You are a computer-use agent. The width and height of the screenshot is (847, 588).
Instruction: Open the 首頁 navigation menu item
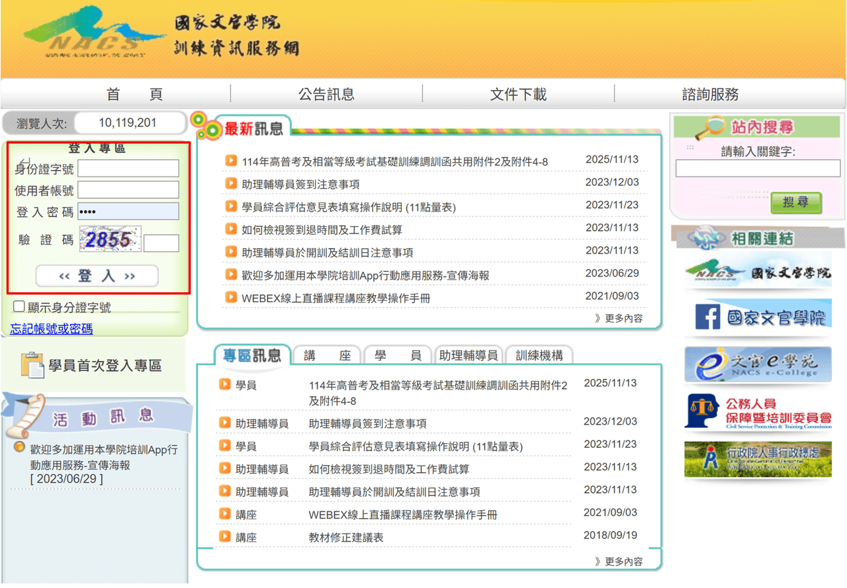pyautogui.click(x=134, y=95)
